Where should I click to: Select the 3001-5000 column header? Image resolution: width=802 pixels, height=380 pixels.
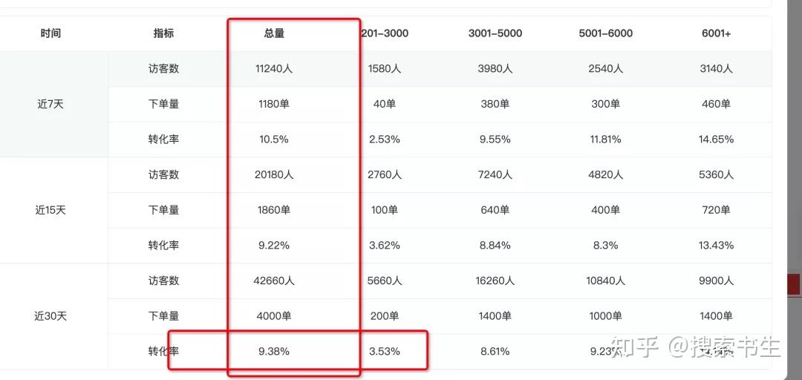[x=495, y=33]
